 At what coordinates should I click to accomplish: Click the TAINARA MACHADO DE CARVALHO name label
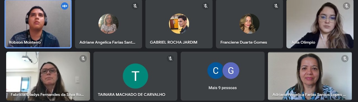[x=131, y=94]
